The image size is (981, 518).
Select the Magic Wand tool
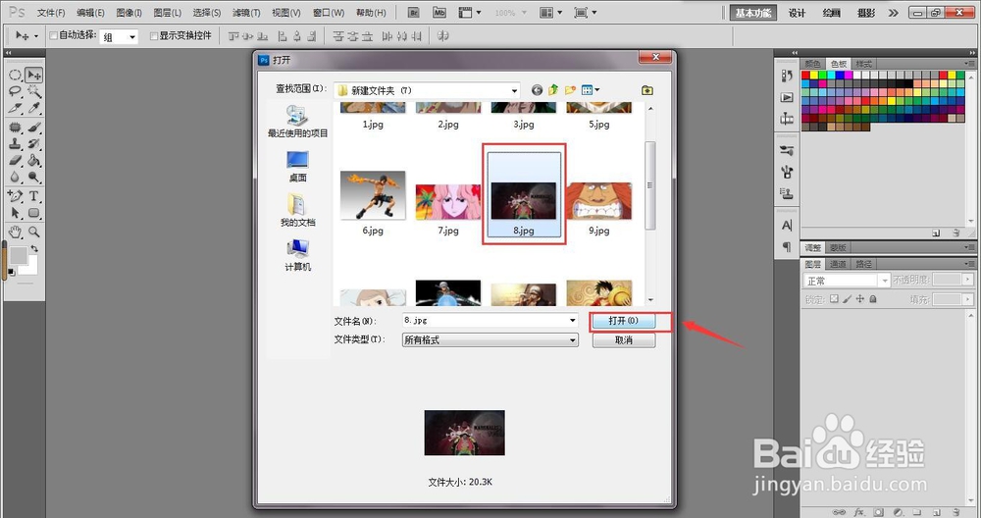point(33,91)
